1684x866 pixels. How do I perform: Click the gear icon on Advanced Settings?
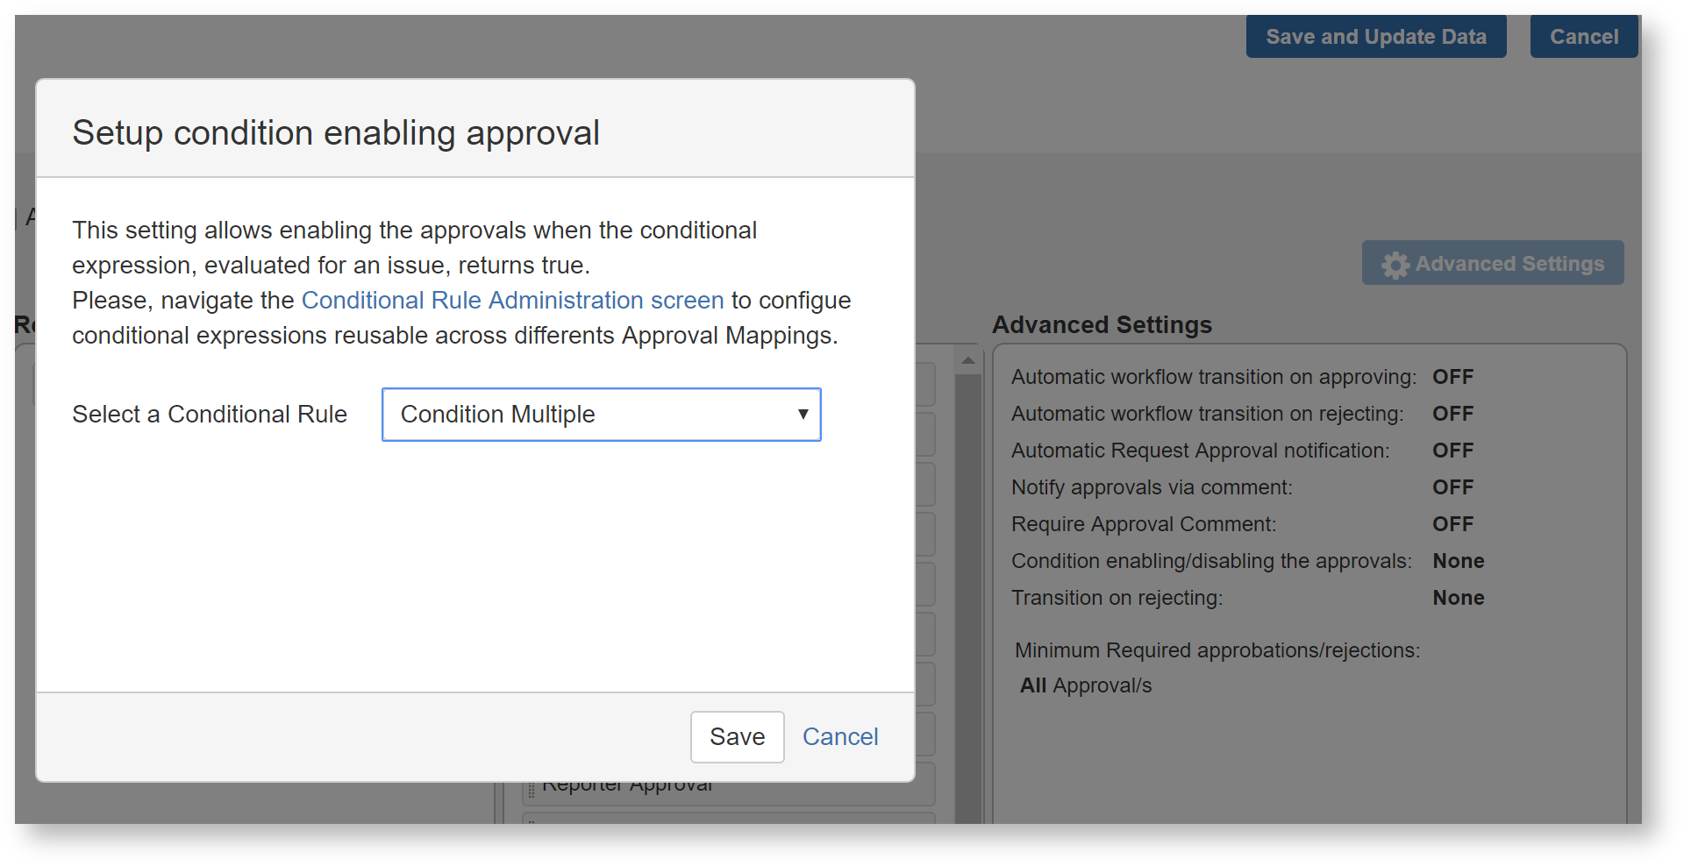[x=1395, y=265]
